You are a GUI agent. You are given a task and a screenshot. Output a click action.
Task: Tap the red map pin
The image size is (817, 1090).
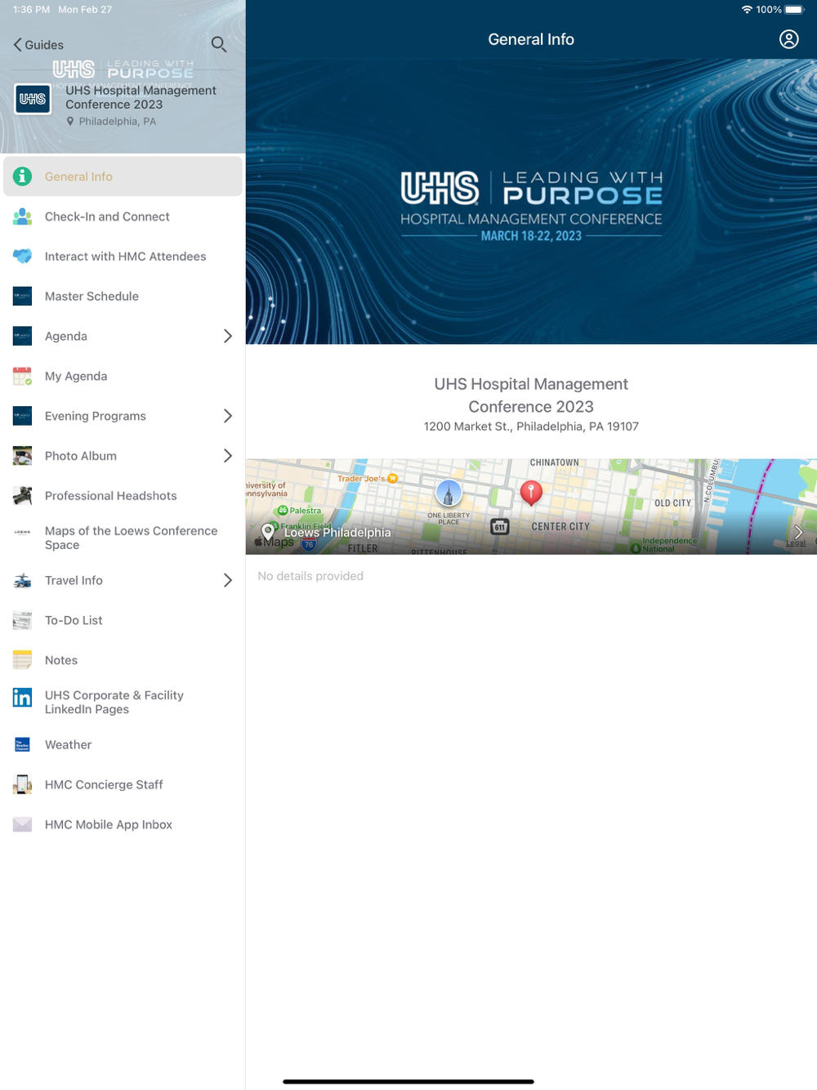click(531, 494)
